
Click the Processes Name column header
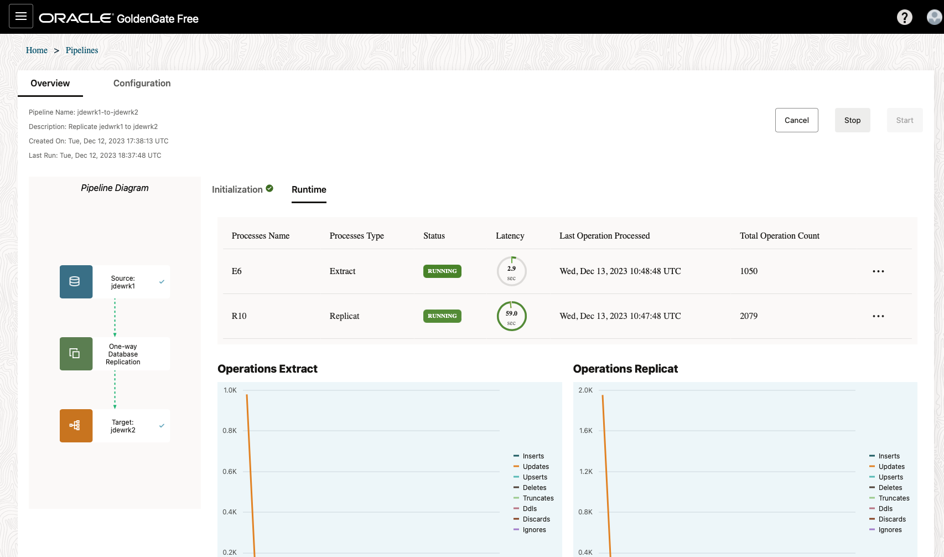point(261,236)
